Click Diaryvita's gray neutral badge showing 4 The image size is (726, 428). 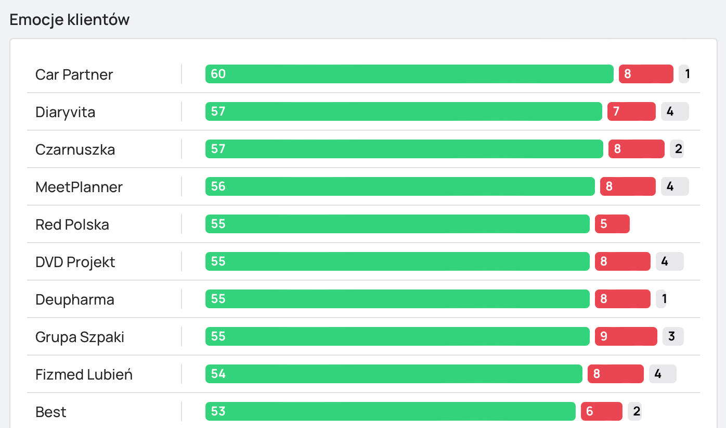(x=675, y=111)
